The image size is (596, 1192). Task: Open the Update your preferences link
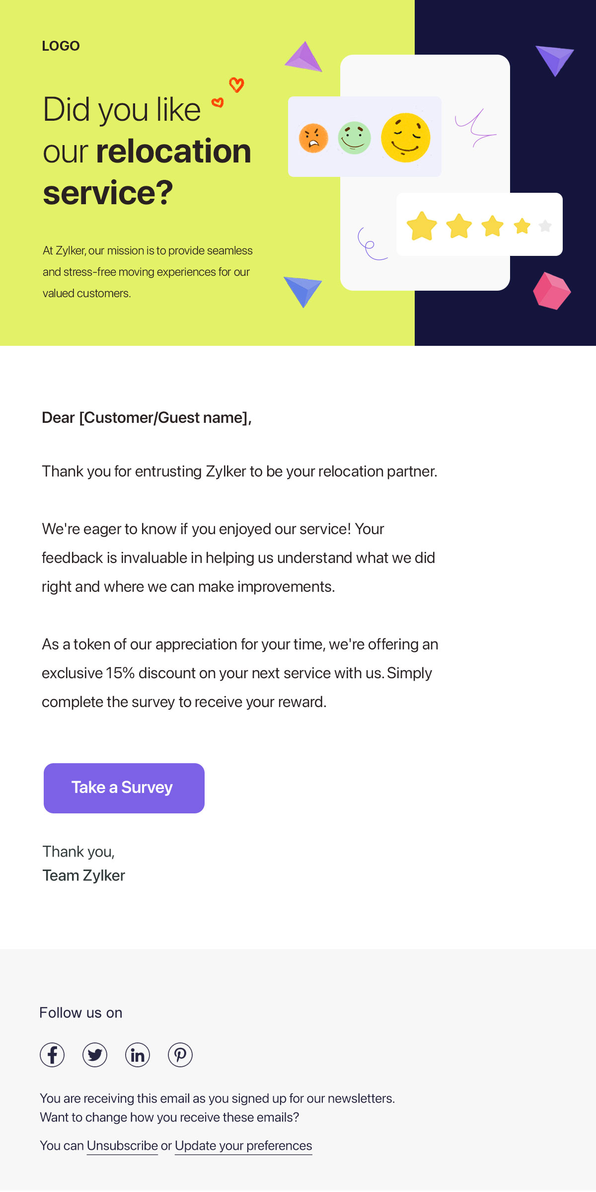pyautogui.click(x=243, y=1146)
